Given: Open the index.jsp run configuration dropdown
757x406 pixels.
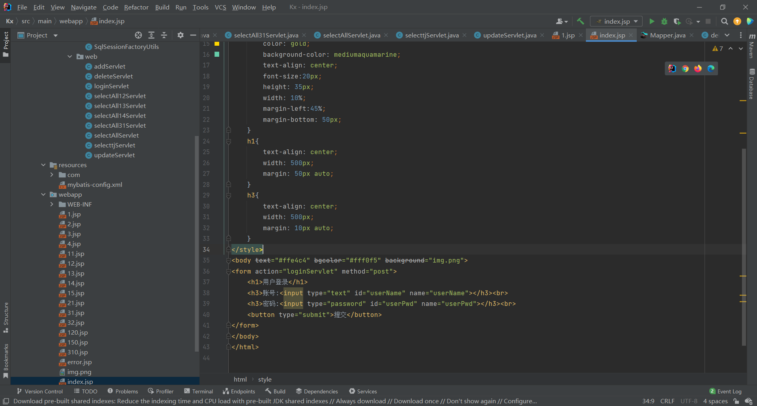Looking at the screenshot, I should (616, 21).
